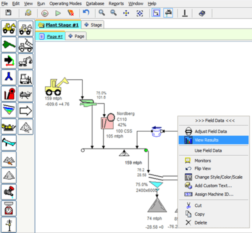Pick the screen deck palette icon
The width and height of the screenshot is (252, 233).
point(9,110)
